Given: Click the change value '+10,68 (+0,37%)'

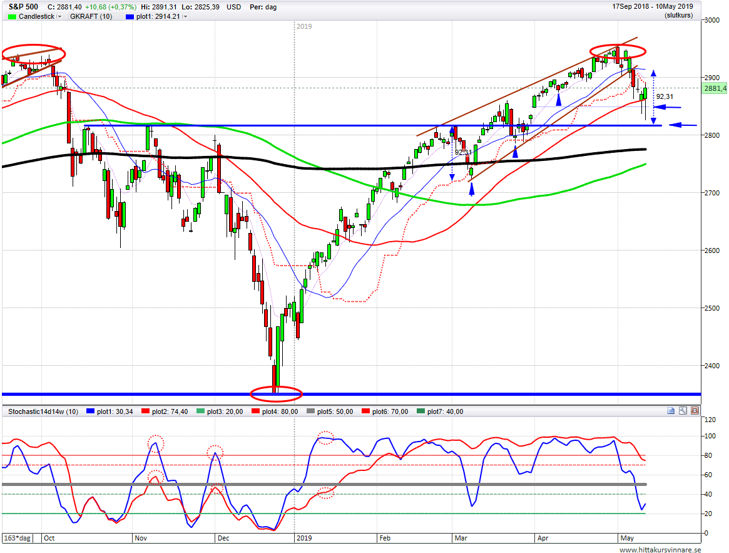Looking at the screenshot, I should click(x=111, y=7).
